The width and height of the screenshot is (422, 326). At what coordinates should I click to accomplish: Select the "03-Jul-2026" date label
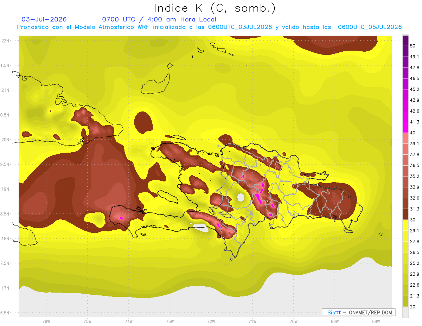point(44,19)
